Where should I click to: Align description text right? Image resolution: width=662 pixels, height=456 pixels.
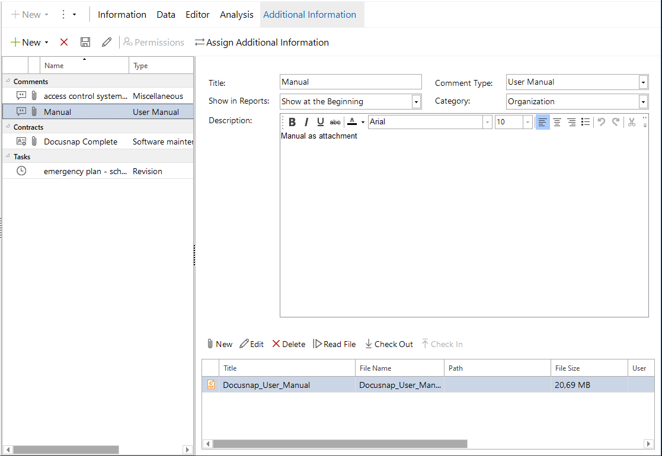coord(571,122)
